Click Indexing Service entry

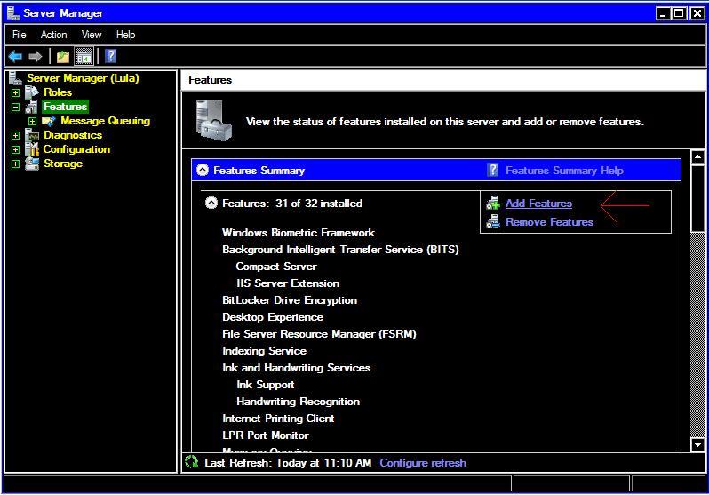point(265,351)
